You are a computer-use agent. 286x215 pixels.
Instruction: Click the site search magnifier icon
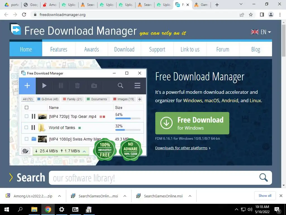264,177
